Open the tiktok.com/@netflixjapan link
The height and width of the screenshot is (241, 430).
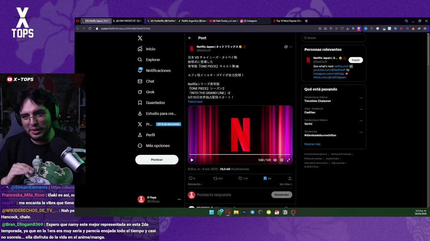point(330,77)
